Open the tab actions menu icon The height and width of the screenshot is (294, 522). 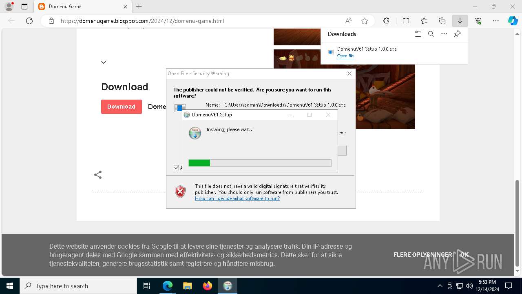pyautogui.click(x=24, y=7)
